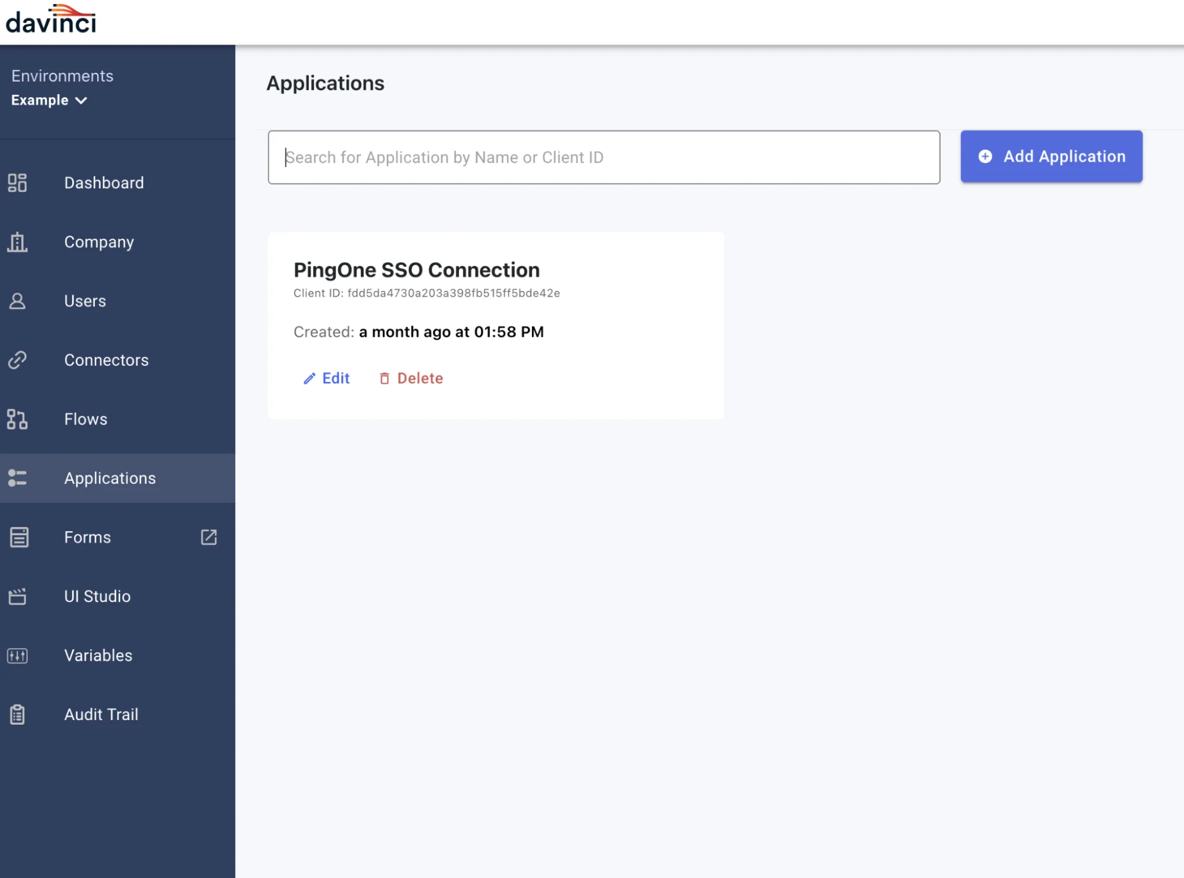Viewport: 1184px width, 878px height.
Task: Open the Flows section
Action: (x=117, y=419)
